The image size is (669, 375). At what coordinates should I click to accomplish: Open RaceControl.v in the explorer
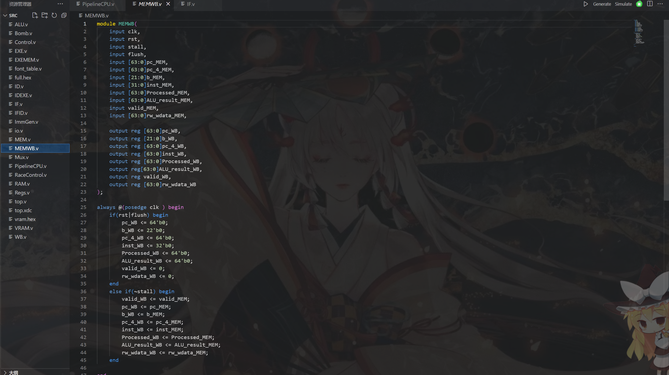click(x=31, y=175)
